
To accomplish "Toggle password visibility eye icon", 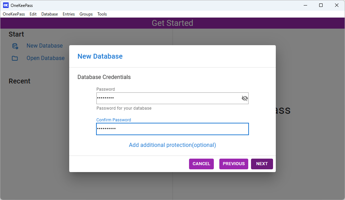I will click(x=244, y=98).
